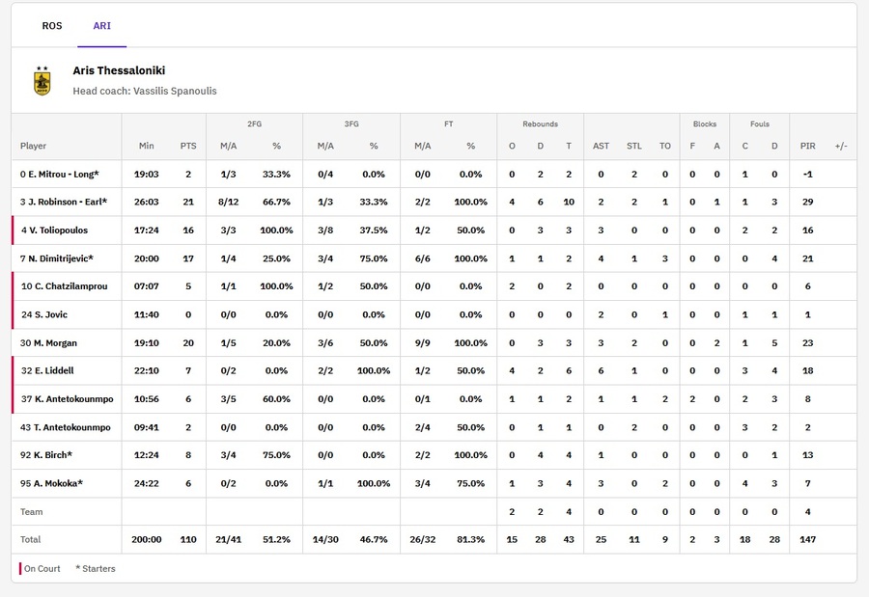Click total points value 110
869x597 pixels.
point(188,539)
